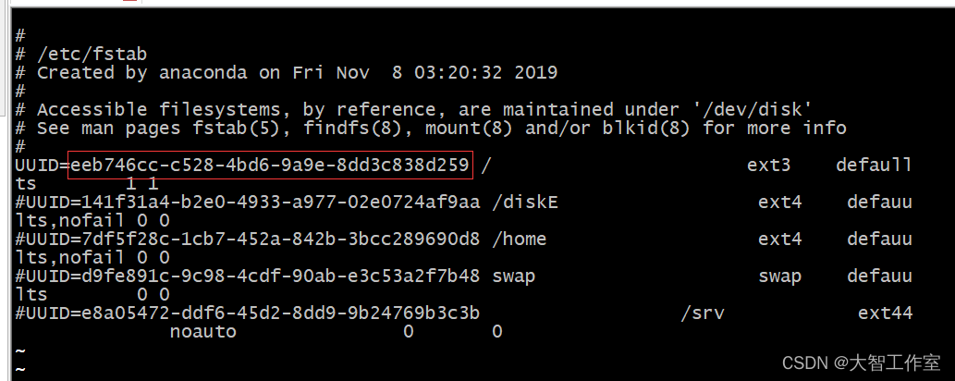
Task: Click the ext44 filesystem type on the /srv line
Action: pos(885,313)
